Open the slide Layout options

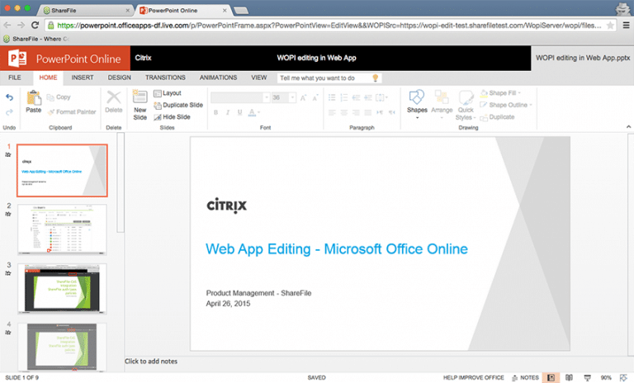168,93
